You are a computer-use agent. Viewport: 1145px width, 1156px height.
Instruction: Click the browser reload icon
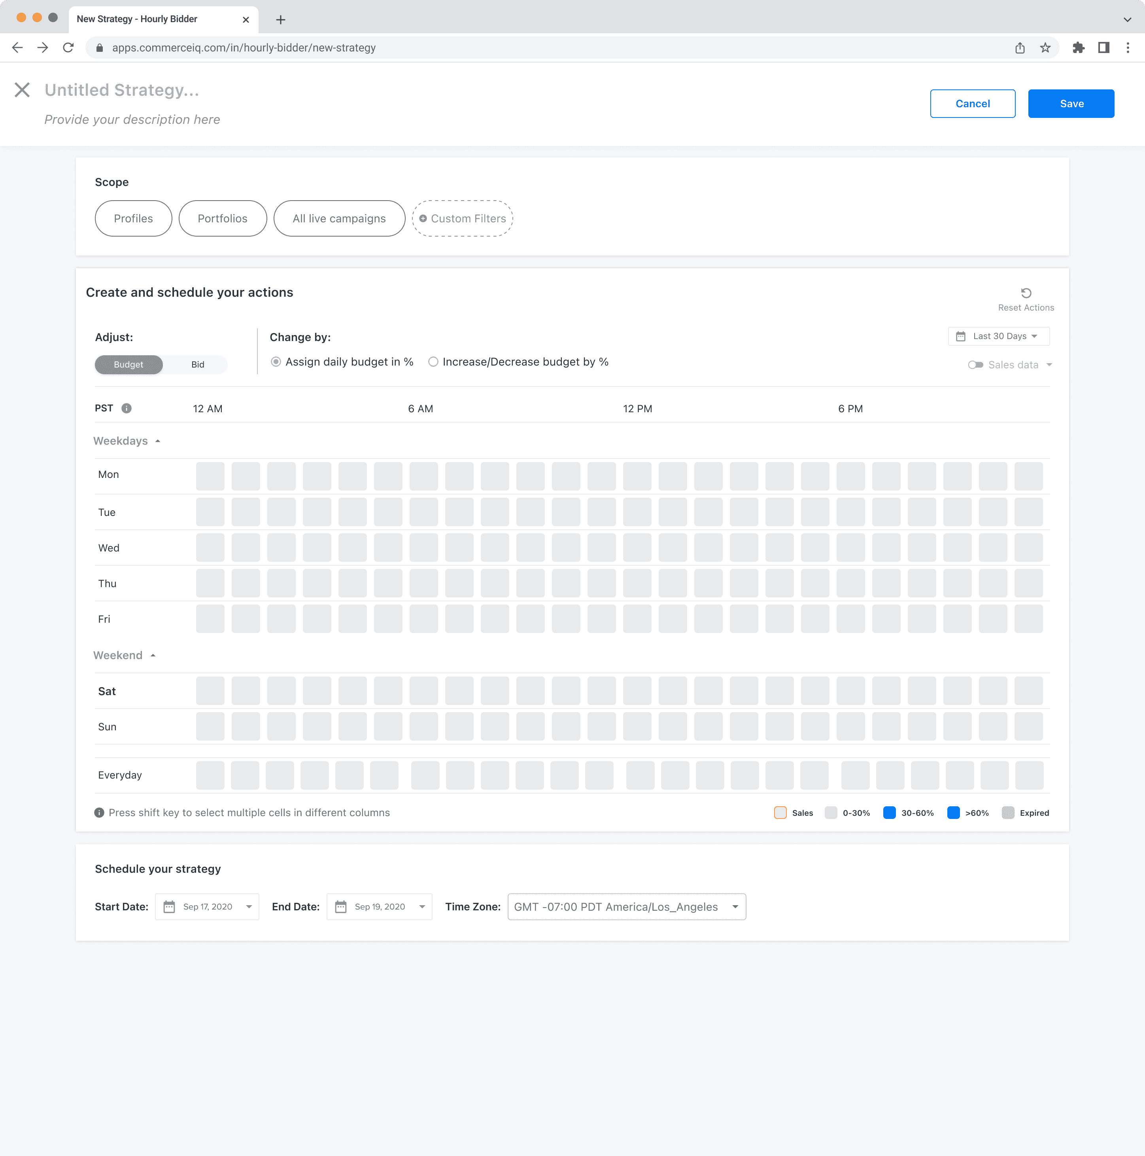(68, 48)
